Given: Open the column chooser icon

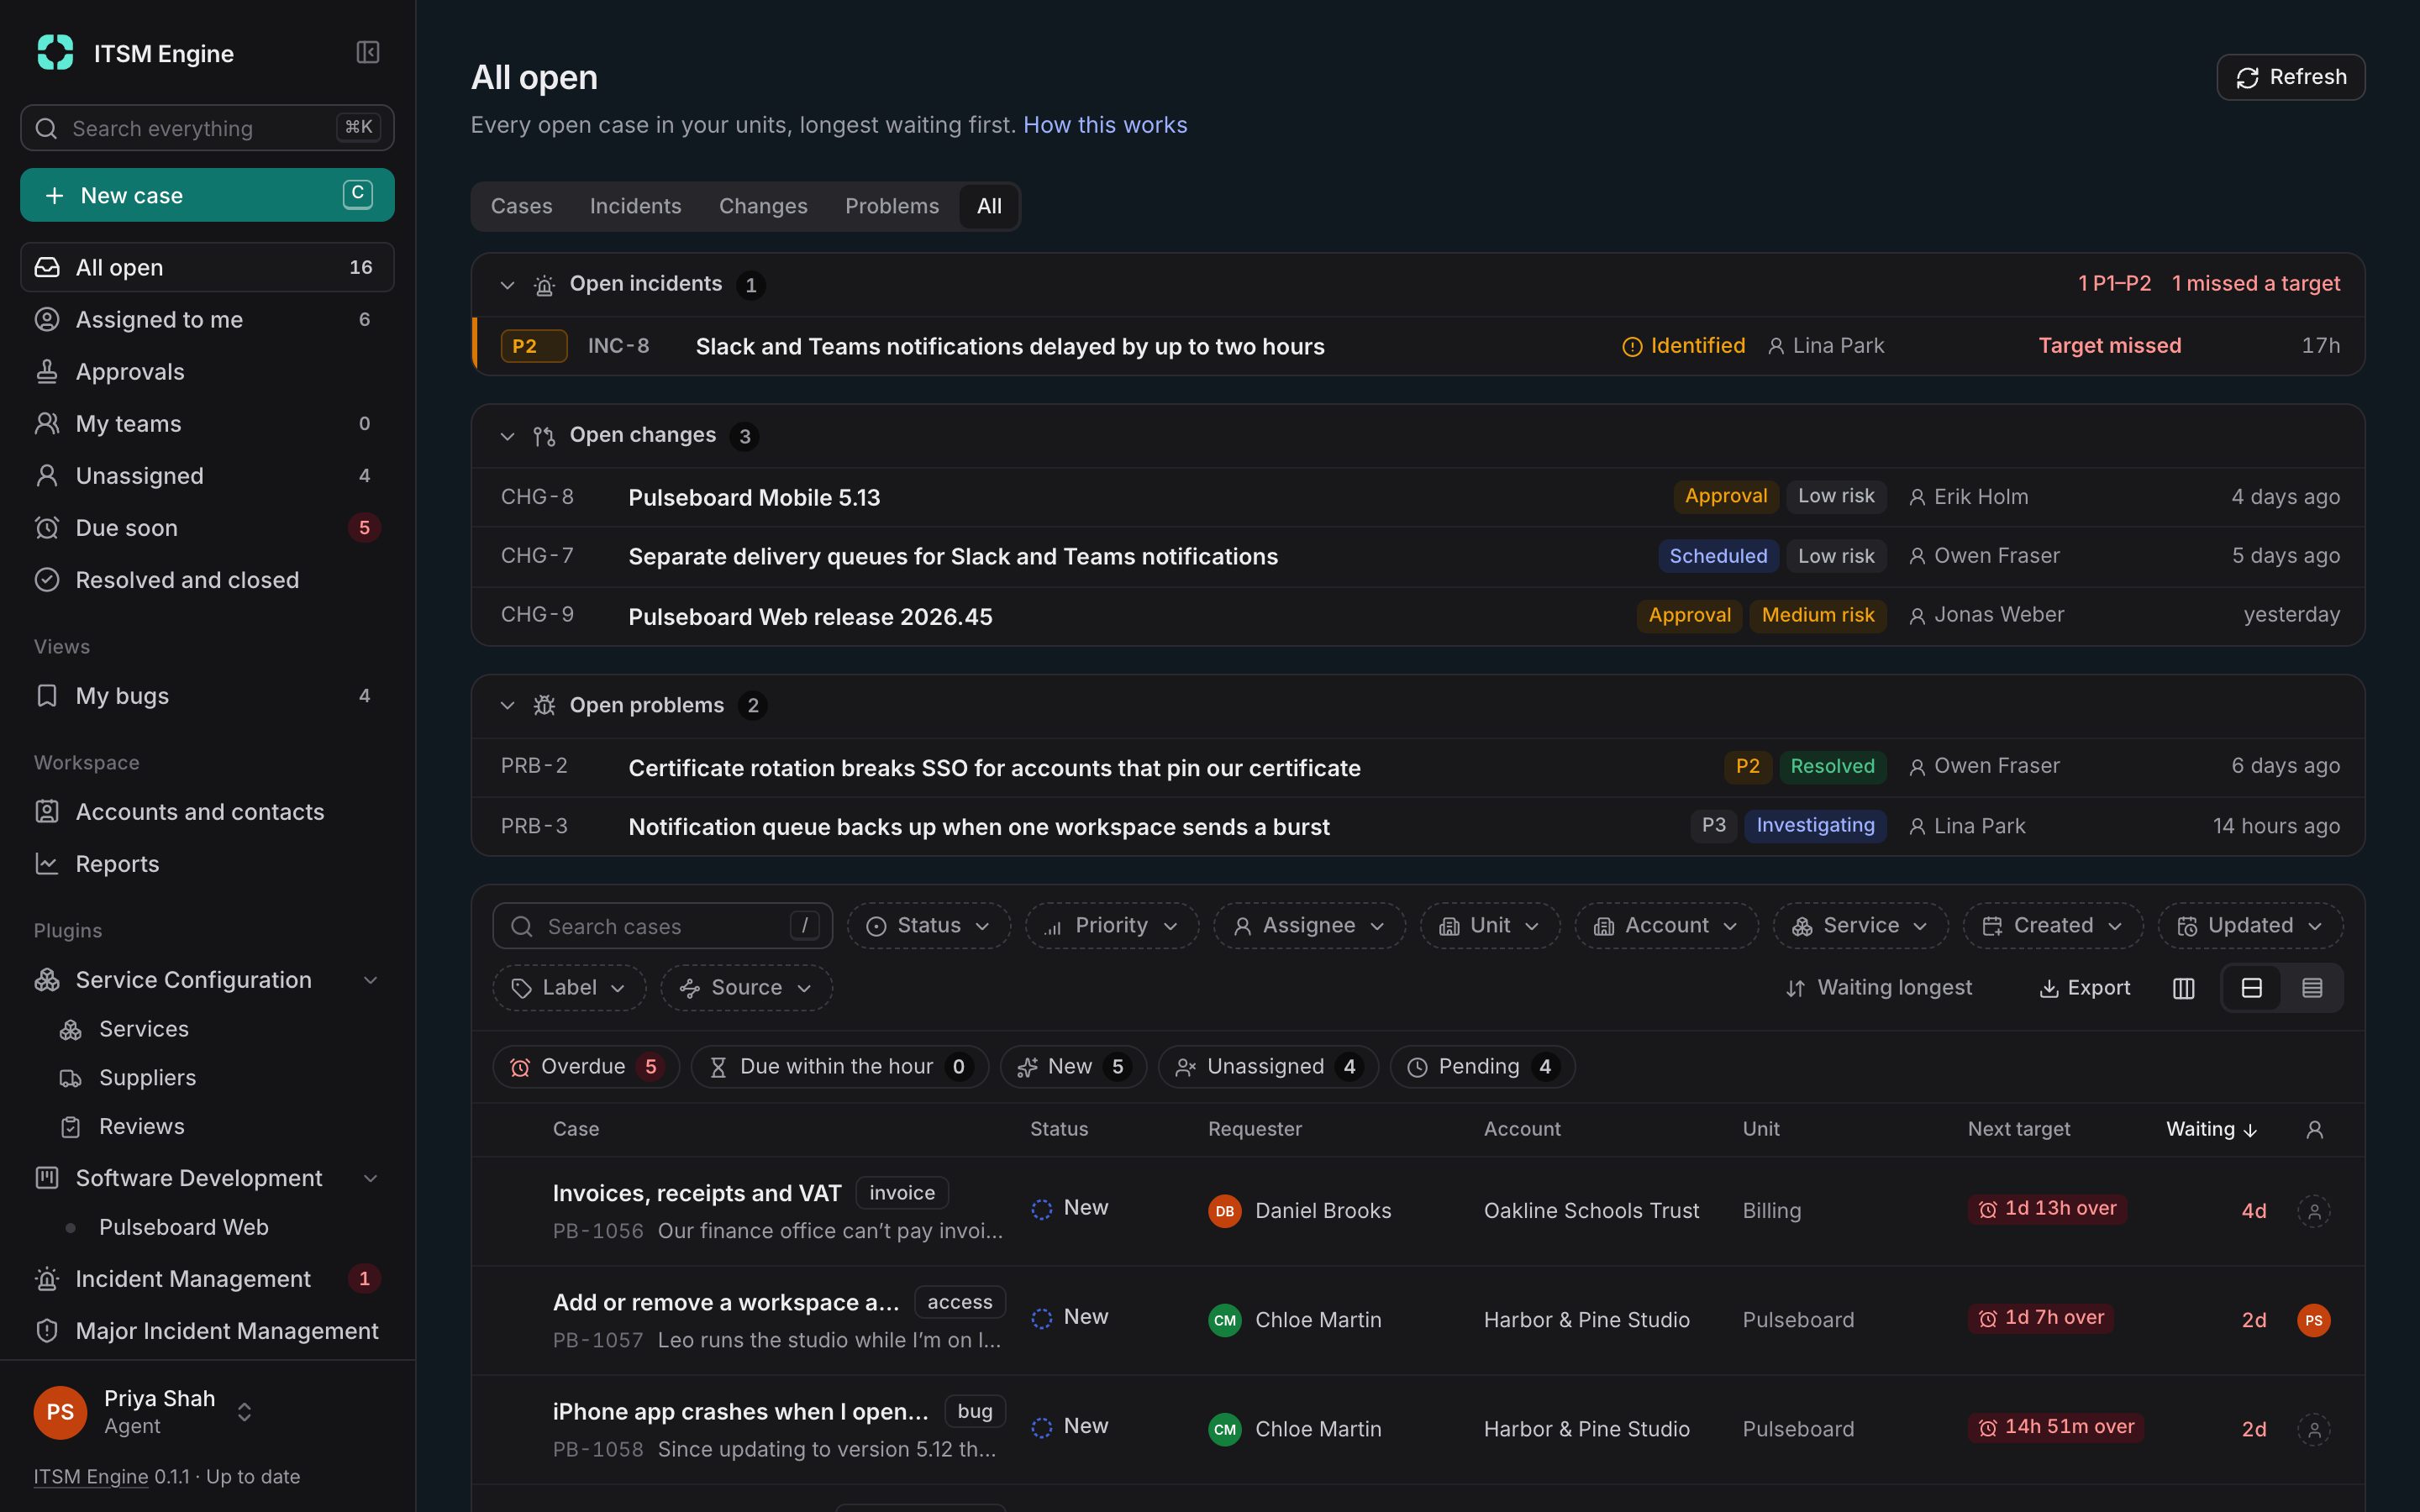Looking at the screenshot, I should [x=2183, y=988].
